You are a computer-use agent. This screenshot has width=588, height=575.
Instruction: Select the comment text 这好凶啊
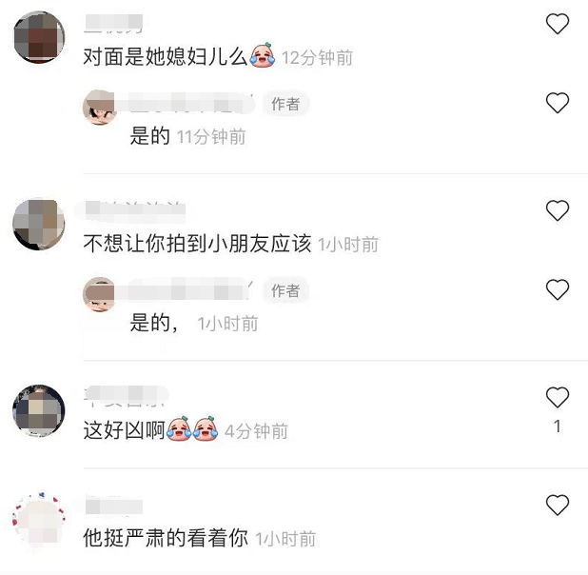point(124,430)
